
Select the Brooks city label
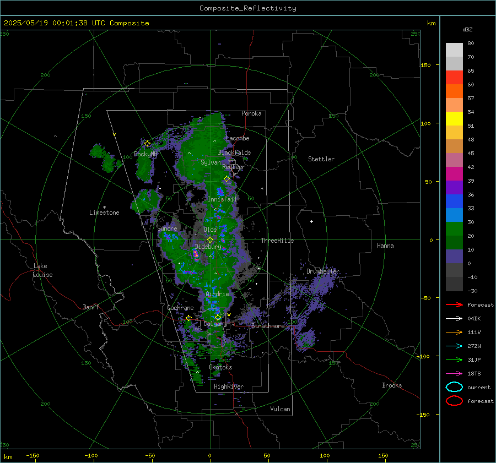pyautogui.click(x=392, y=385)
